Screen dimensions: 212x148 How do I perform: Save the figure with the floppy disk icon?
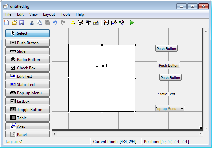pos(22,23)
